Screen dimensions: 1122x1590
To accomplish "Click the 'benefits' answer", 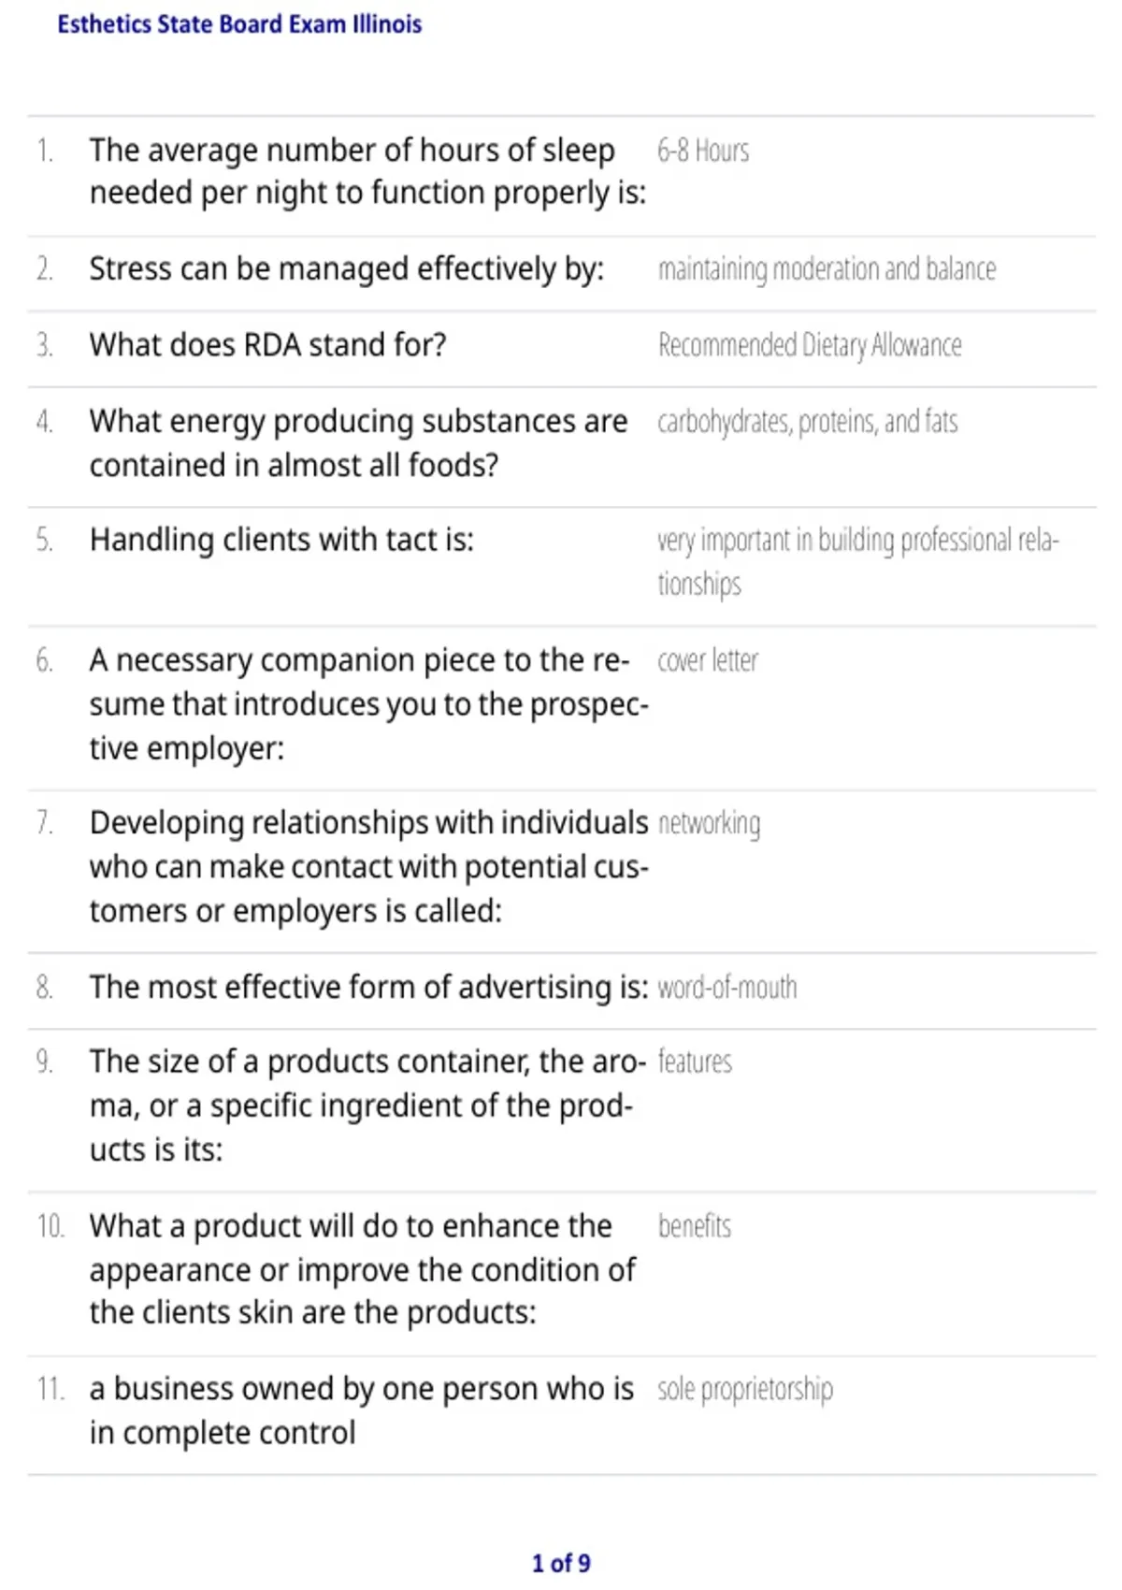I will tap(695, 1226).
